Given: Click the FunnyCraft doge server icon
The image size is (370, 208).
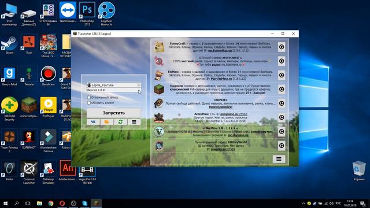Looking at the screenshot, I should (159, 47).
